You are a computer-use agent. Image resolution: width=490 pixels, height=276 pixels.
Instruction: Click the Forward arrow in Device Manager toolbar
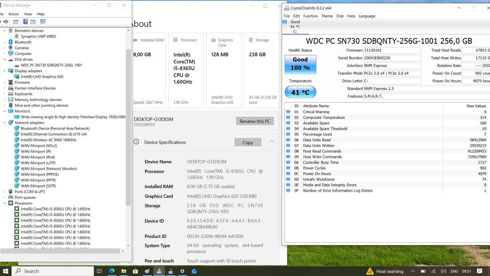point(6,21)
